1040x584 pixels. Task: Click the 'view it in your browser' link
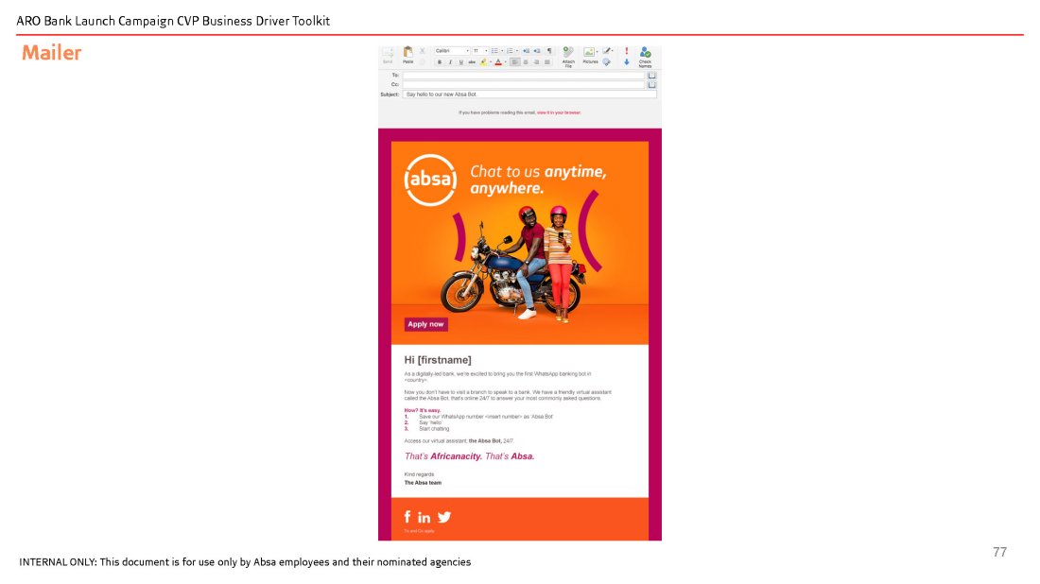(x=559, y=112)
